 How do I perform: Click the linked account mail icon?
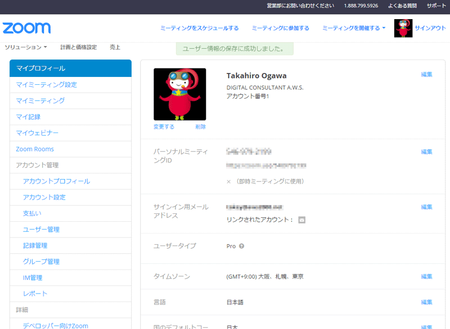[301, 220]
